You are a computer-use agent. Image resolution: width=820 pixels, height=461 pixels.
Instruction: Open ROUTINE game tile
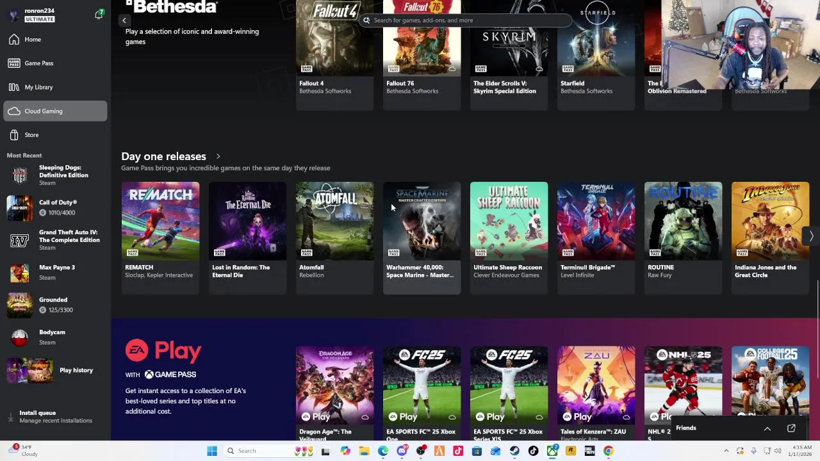tap(683, 238)
